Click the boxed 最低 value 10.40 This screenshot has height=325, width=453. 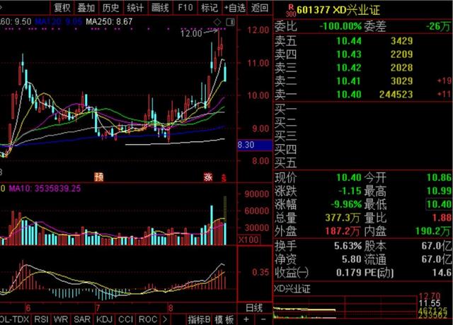click(x=439, y=204)
